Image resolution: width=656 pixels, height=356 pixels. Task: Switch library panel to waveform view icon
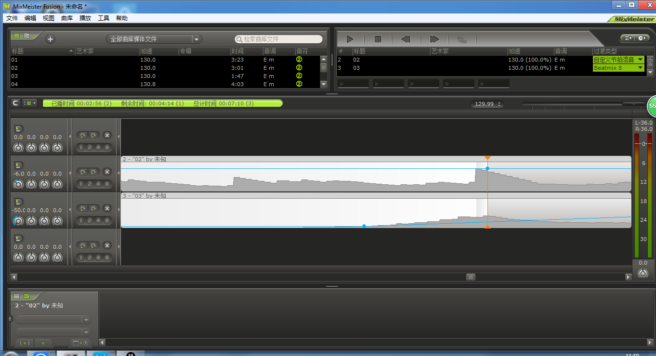[26, 35]
